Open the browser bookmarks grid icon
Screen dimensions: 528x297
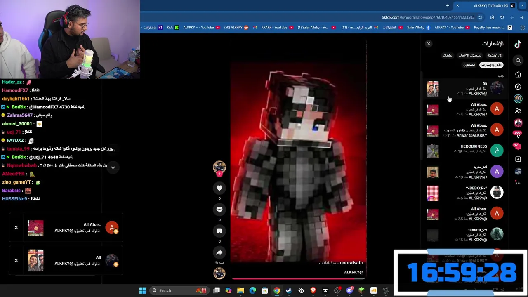pos(522,28)
